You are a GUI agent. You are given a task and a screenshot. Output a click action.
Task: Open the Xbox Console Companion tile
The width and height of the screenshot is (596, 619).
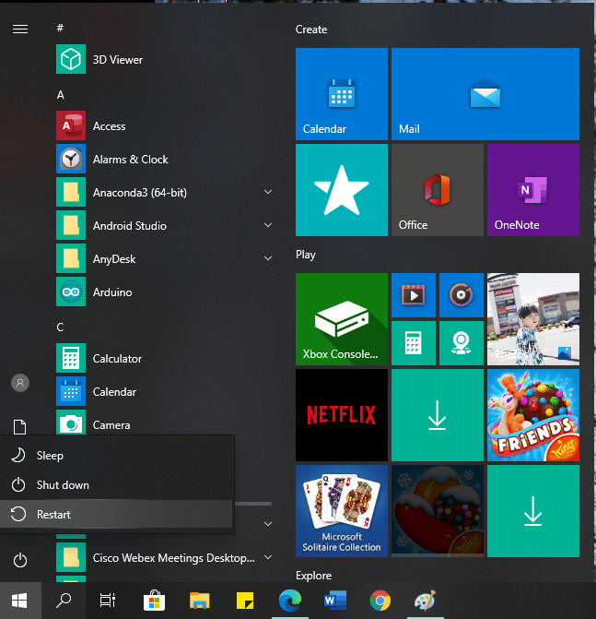(342, 319)
